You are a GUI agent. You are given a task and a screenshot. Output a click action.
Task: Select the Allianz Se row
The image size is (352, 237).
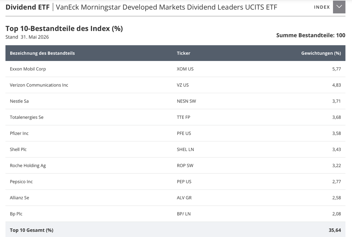(x=175, y=198)
